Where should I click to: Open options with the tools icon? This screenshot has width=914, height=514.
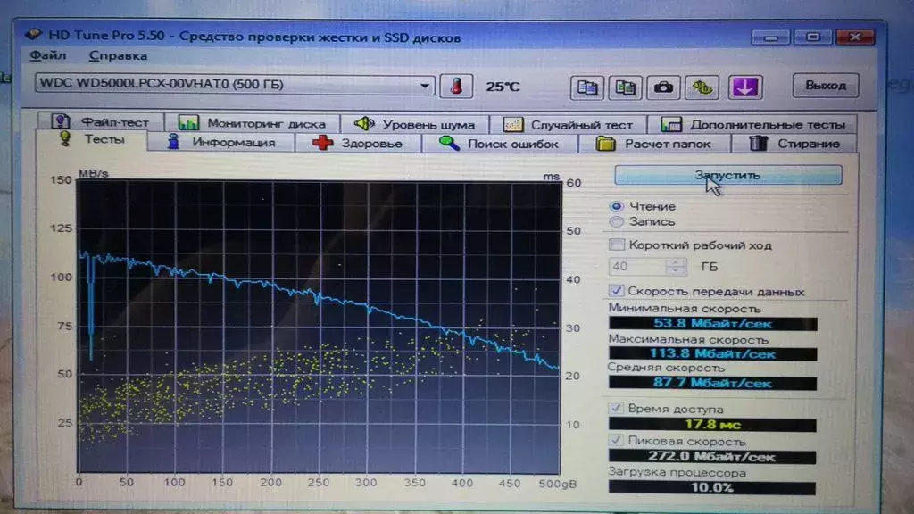[x=702, y=87]
